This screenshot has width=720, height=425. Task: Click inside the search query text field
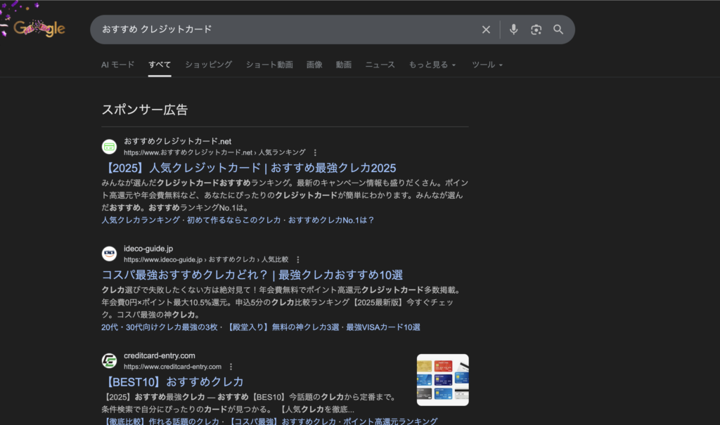pos(281,30)
